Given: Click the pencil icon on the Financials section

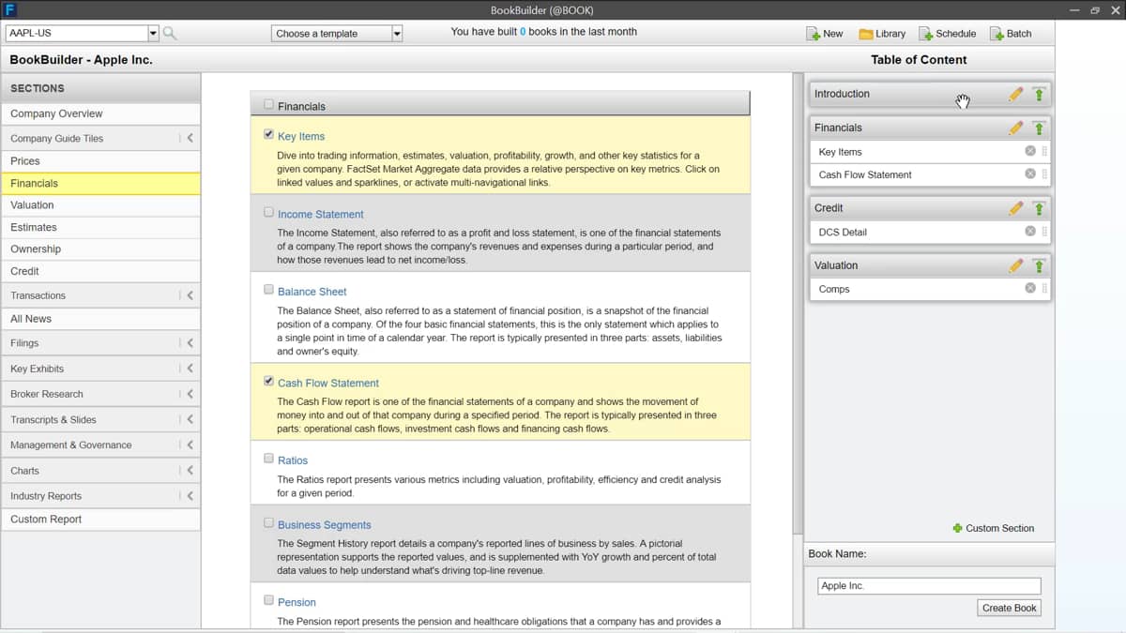Looking at the screenshot, I should (1016, 128).
